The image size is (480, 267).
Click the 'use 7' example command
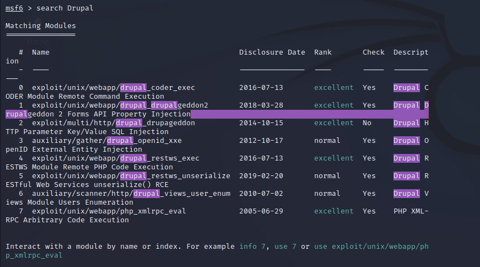pos(285,247)
